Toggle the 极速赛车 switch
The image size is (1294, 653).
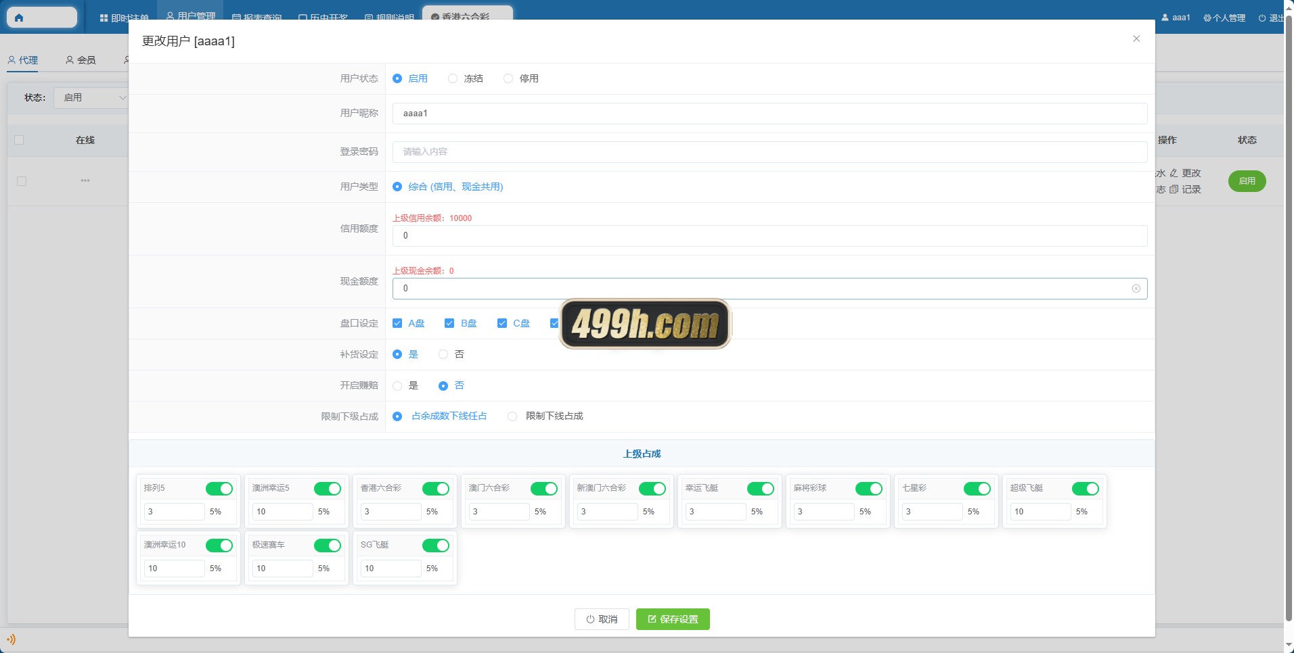328,546
